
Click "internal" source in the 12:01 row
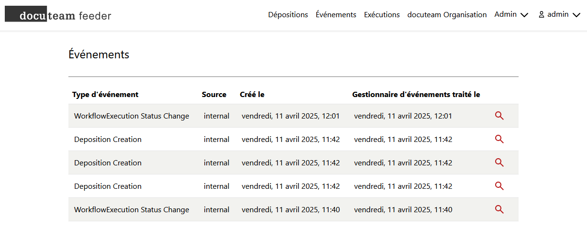(216, 116)
